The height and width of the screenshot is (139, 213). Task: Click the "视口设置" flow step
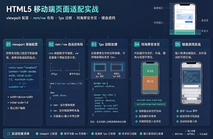click(x=191, y=131)
